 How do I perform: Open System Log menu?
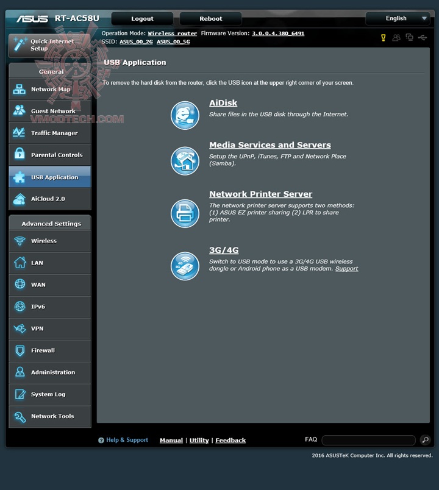click(x=50, y=394)
